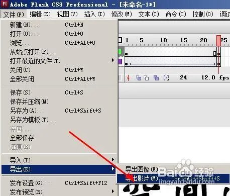Image resolution: width=230 pixels, height=196 pixels.
Task: Click the motion tween arrow span
Action: [172, 64]
